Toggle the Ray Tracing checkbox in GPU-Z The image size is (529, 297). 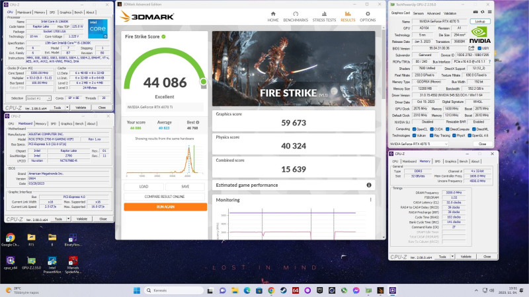(432, 135)
